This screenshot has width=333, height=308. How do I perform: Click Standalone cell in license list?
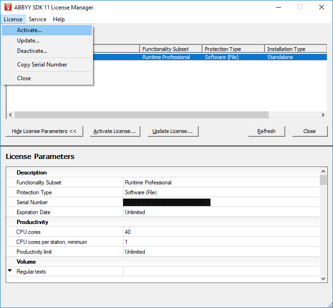click(280, 57)
